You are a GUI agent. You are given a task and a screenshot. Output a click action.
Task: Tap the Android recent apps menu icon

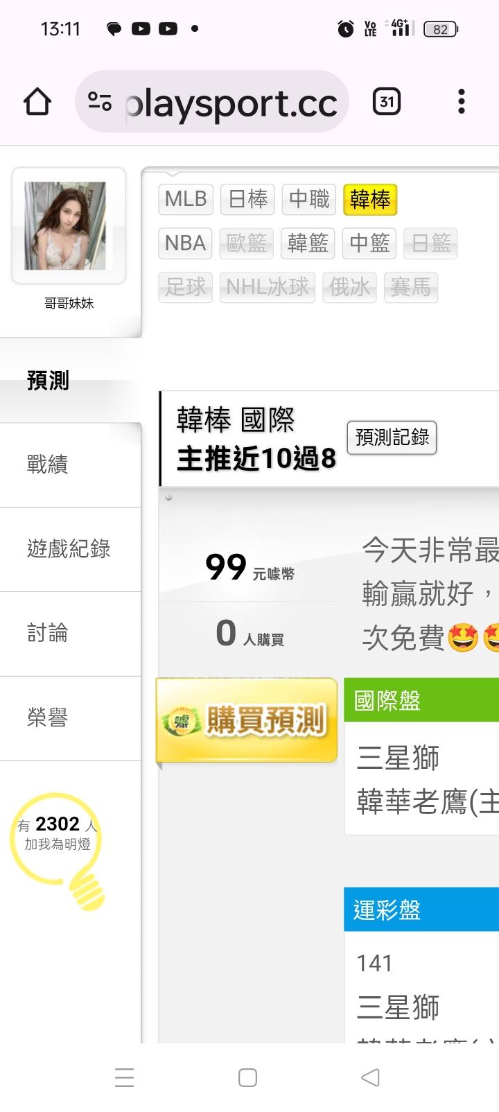(x=125, y=1077)
